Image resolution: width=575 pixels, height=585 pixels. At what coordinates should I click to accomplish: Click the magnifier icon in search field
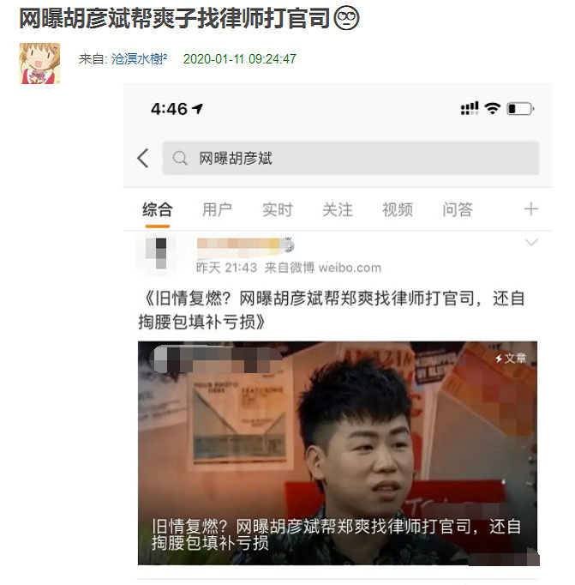180,158
